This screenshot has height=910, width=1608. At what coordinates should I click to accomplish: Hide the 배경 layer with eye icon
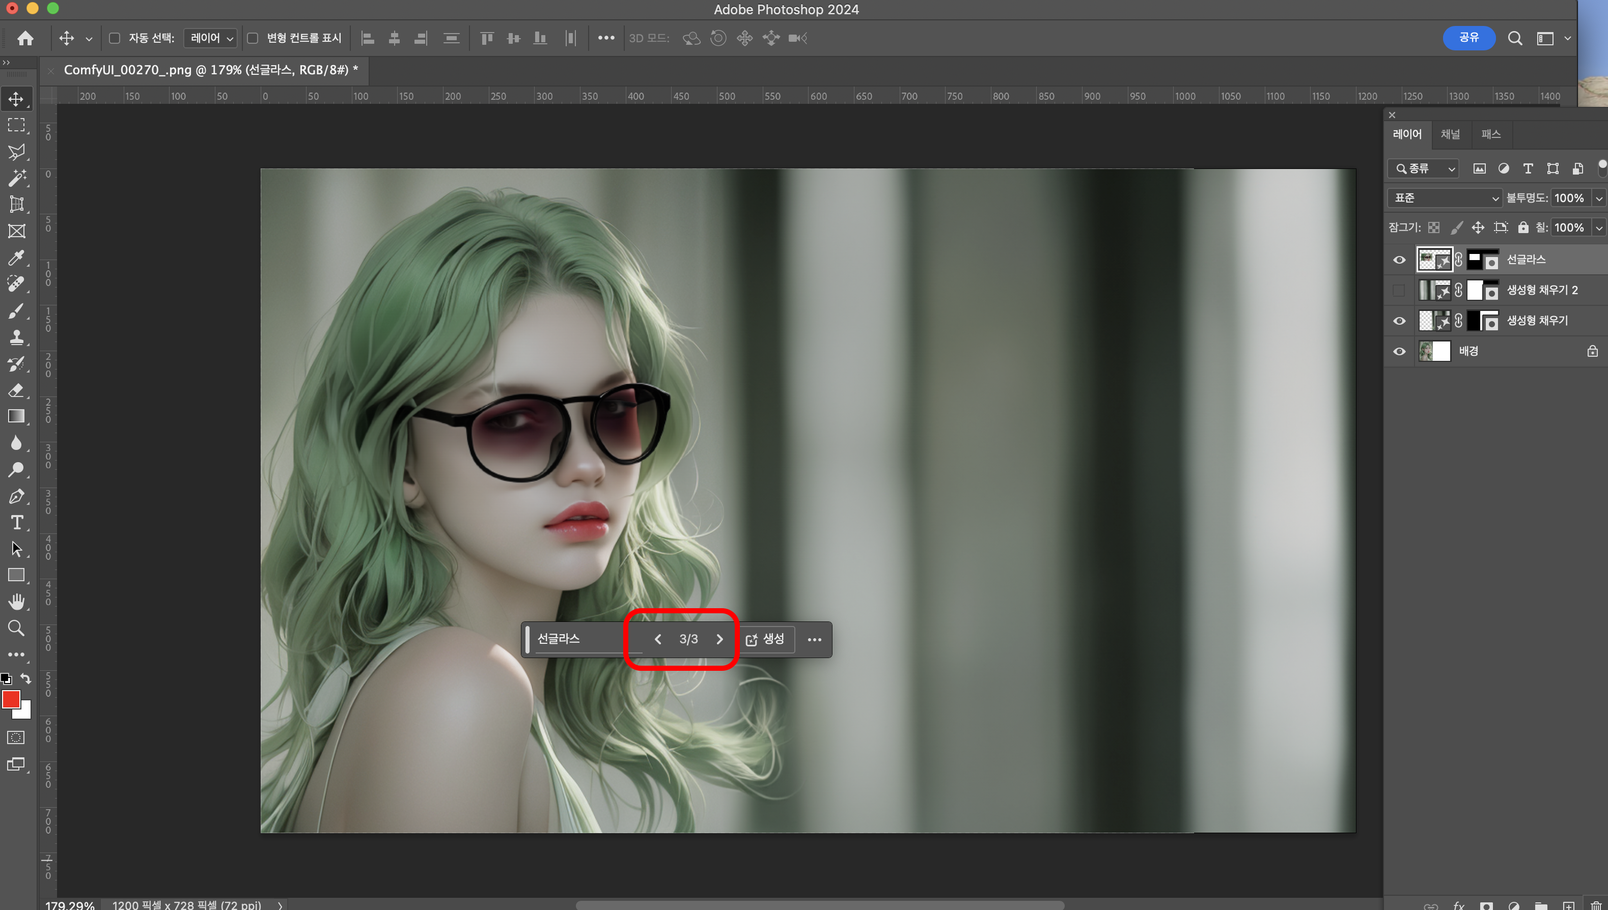[1399, 351]
